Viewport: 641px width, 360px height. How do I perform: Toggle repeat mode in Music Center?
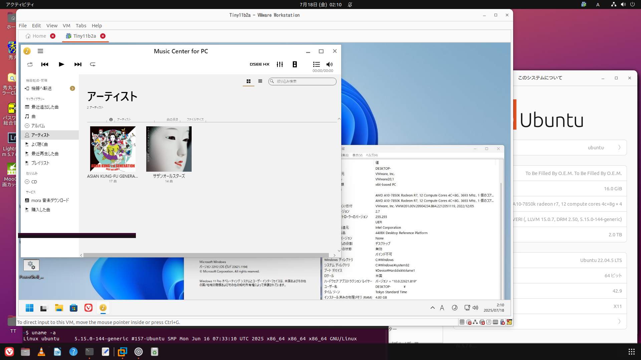pos(93,64)
